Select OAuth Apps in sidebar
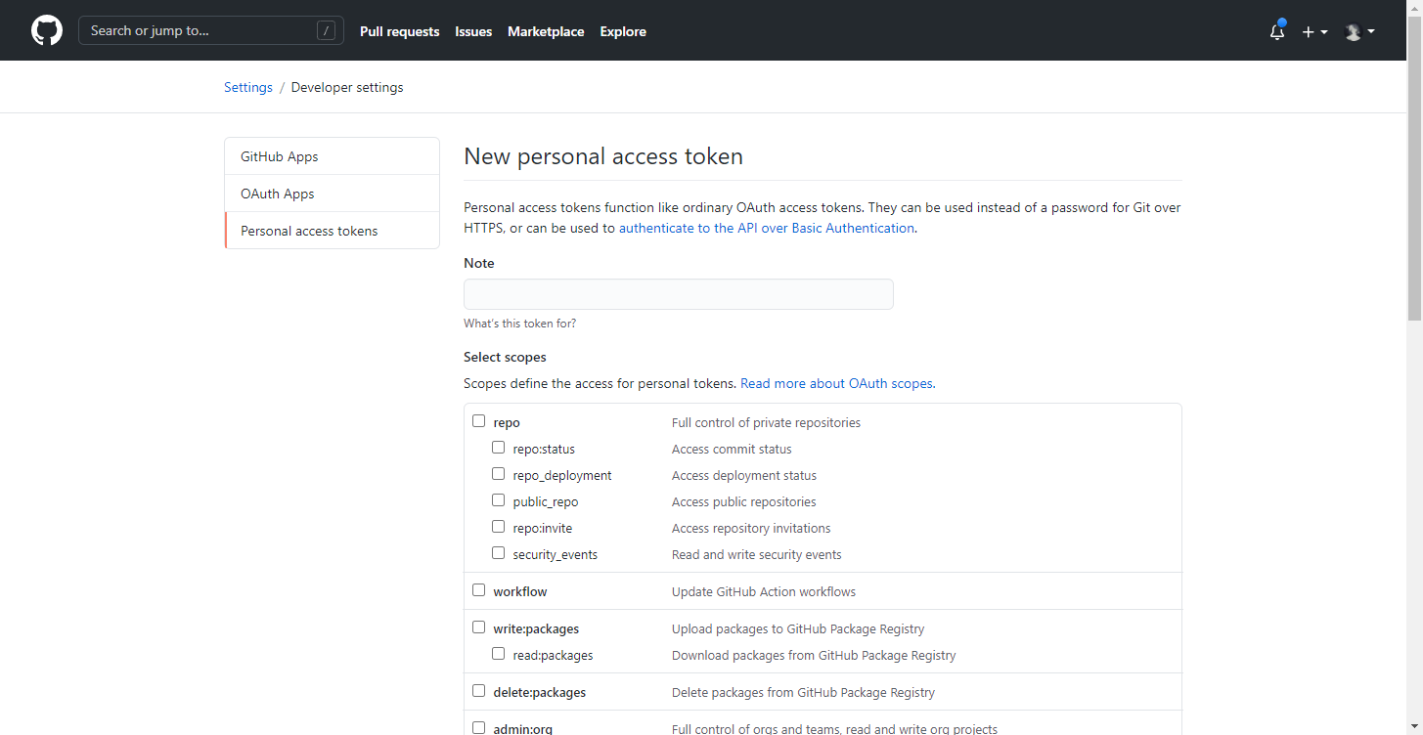The width and height of the screenshot is (1423, 735). (332, 194)
